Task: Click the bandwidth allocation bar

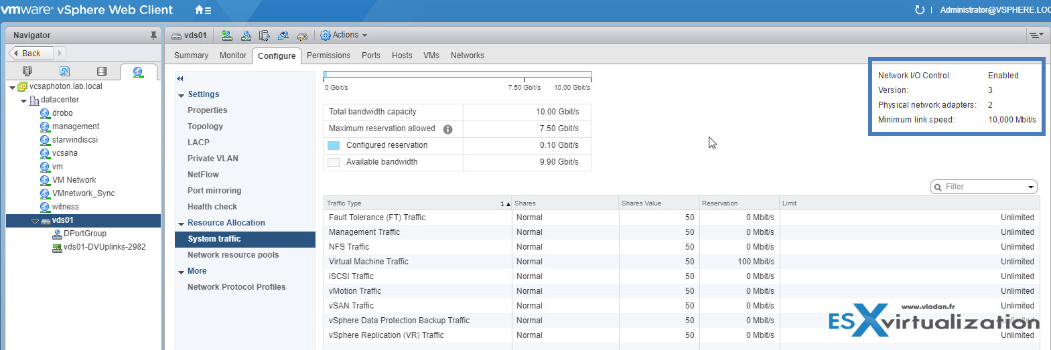Action: [458, 75]
